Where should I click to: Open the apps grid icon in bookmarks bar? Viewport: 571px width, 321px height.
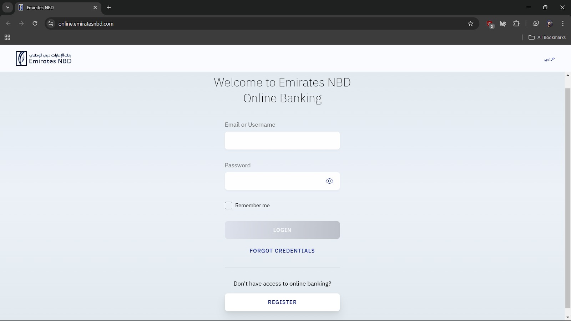tap(7, 37)
